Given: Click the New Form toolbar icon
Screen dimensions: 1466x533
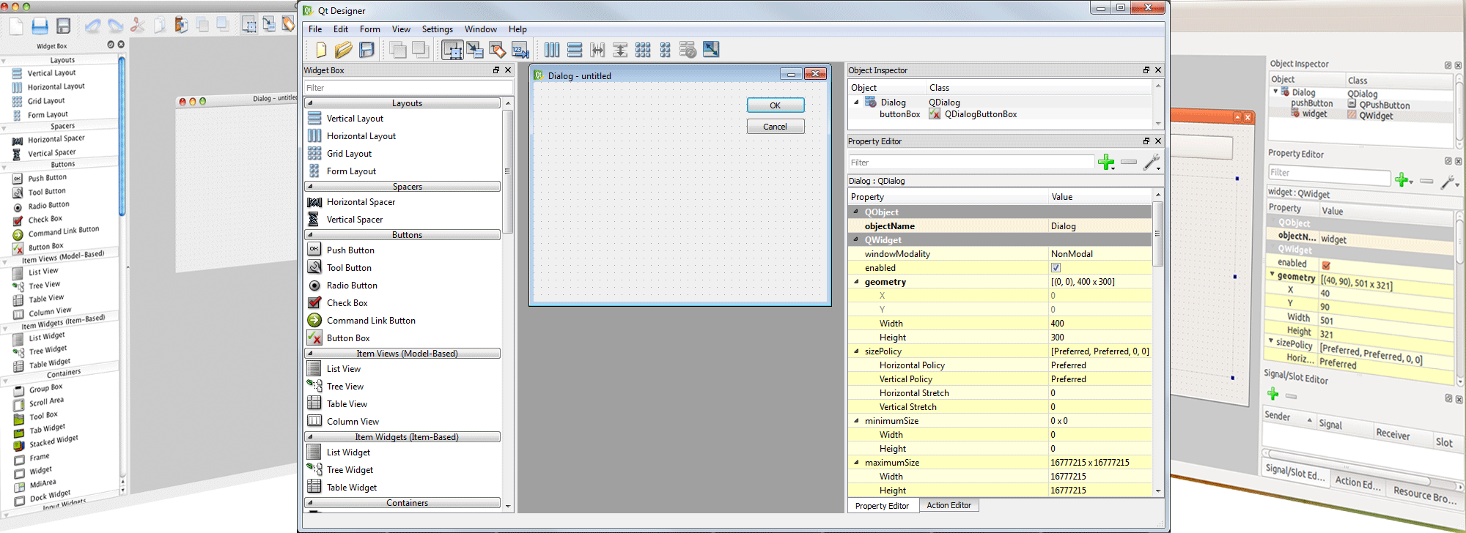Looking at the screenshot, I should tap(320, 50).
